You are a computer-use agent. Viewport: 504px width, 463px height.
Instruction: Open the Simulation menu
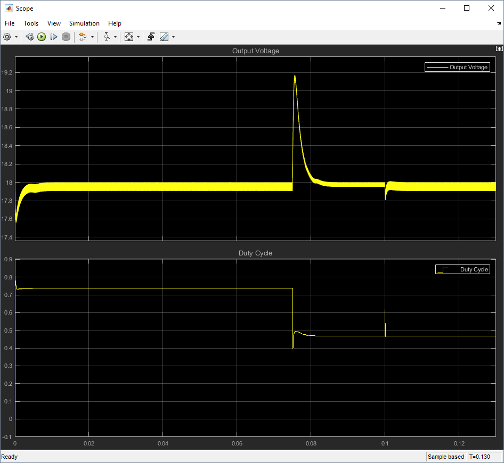tap(84, 23)
